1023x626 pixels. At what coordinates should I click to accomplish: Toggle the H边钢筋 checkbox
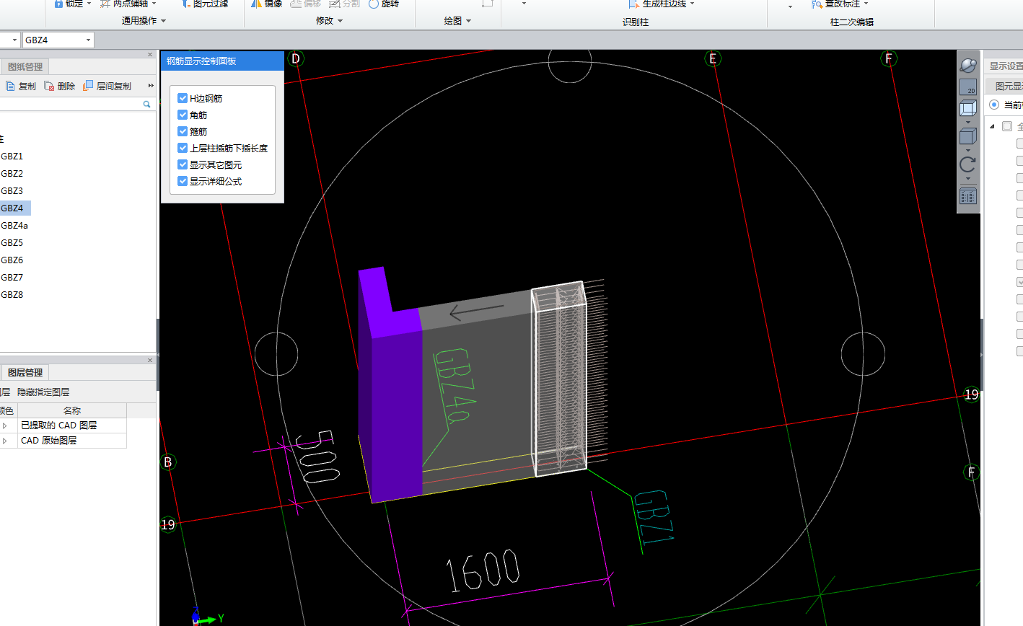[x=183, y=98]
